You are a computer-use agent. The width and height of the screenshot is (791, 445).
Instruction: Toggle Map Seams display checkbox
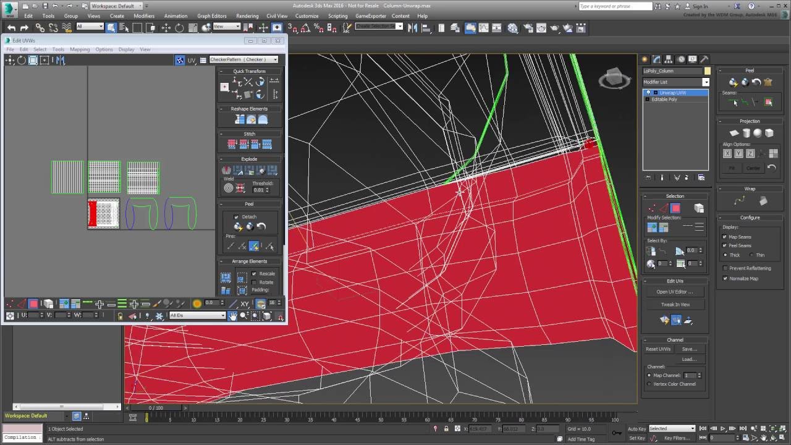[x=725, y=237]
